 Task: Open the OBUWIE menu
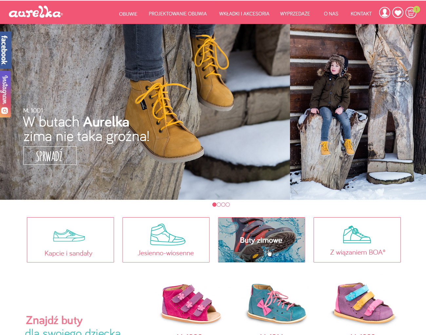click(128, 14)
